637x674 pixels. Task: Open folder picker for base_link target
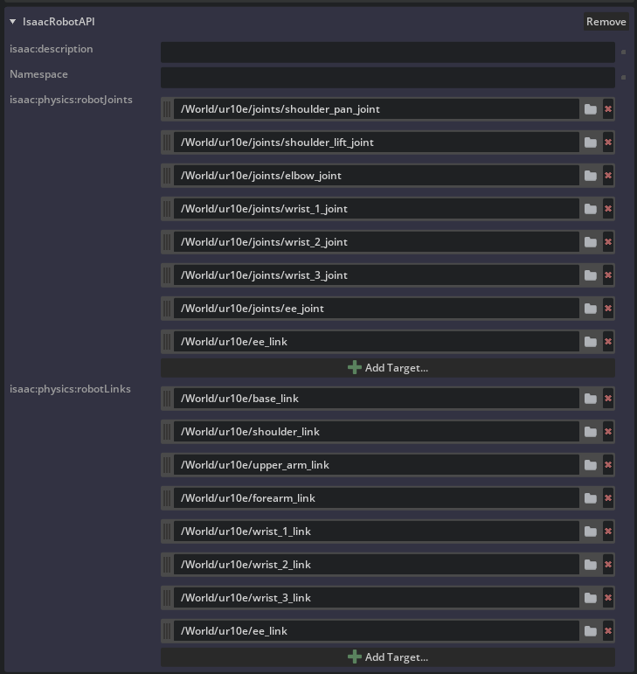click(591, 399)
